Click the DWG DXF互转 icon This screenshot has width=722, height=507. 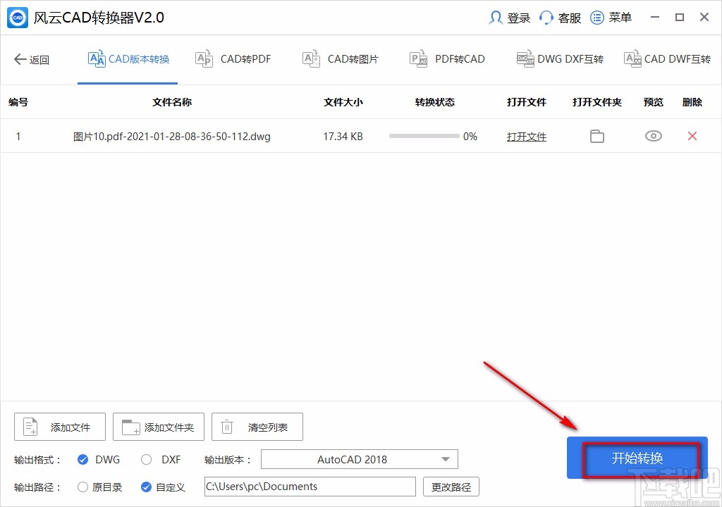(x=525, y=59)
